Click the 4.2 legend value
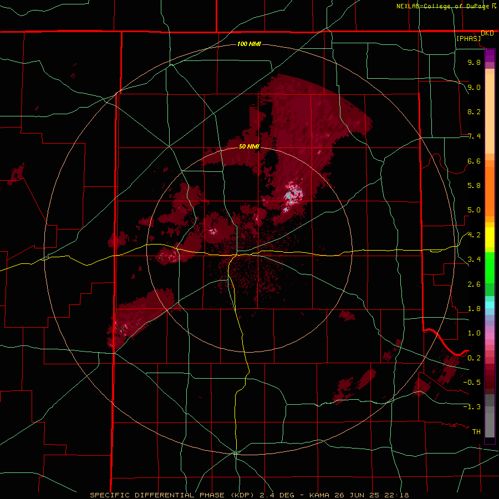The width and height of the screenshot is (499, 499). (474, 235)
